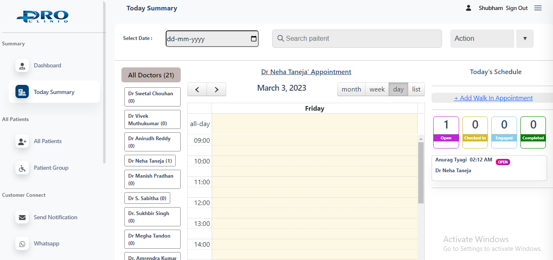The height and width of the screenshot is (260, 553).
Task: Go to the previous day in calendar
Action: coord(197,89)
